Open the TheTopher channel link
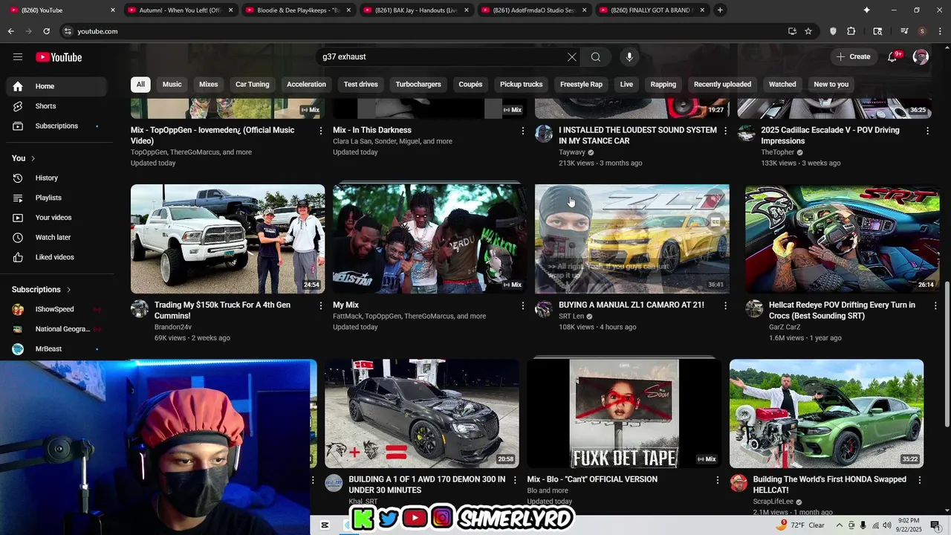The width and height of the screenshot is (951, 535). point(778,152)
